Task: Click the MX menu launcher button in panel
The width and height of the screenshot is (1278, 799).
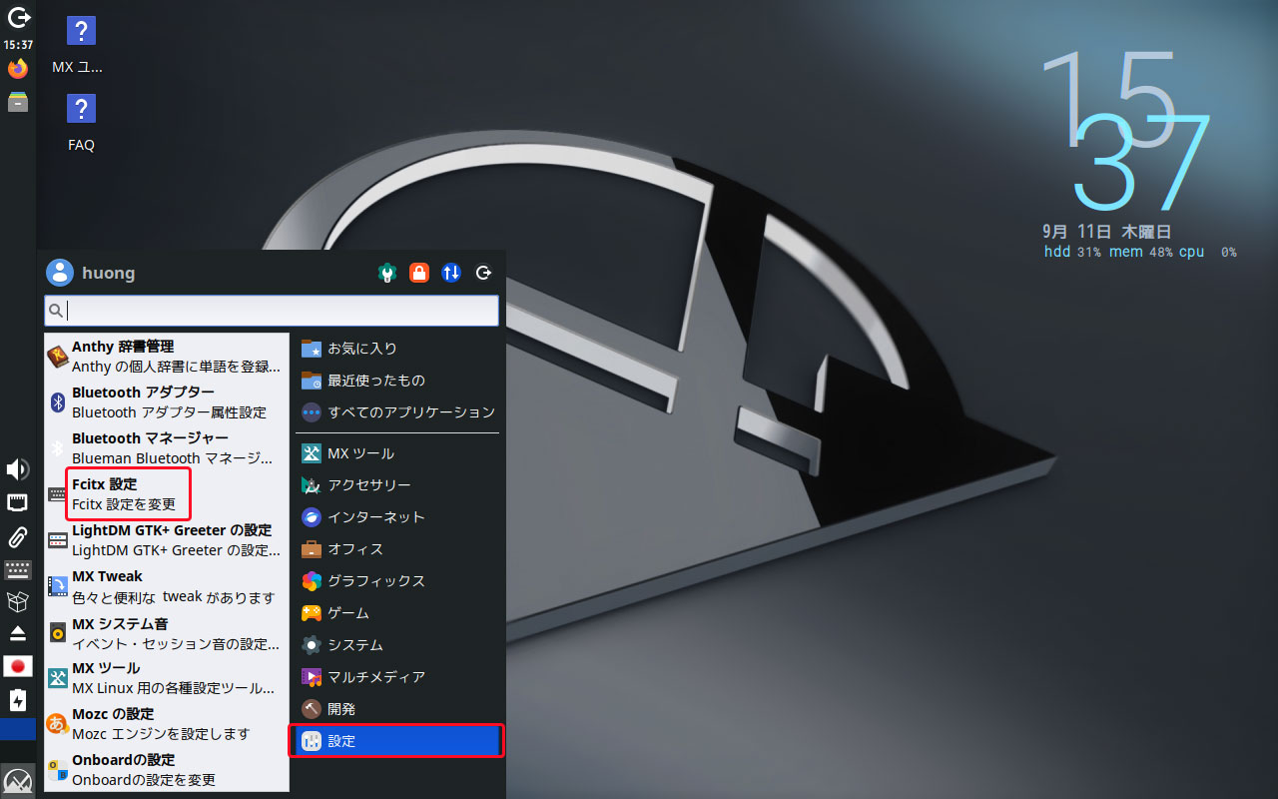Action: [x=18, y=780]
